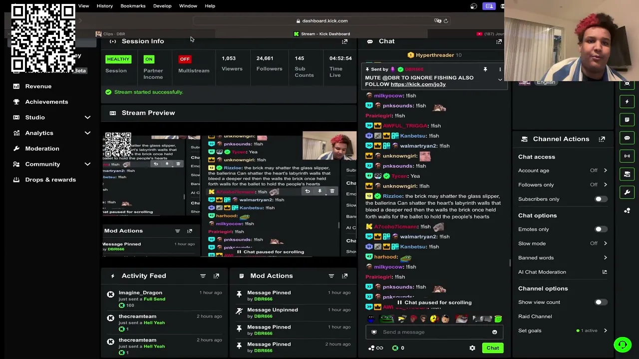
Task: Switch to the Clips - DBR tab
Action: [111, 34]
